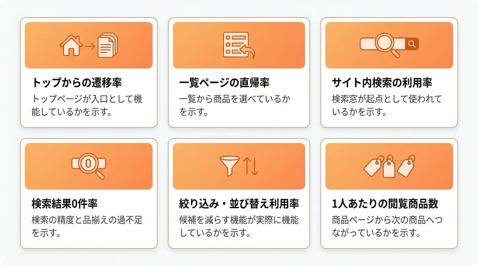Click description 商品ページから次の商品へ
The image size is (478, 266).
[387, 227]
